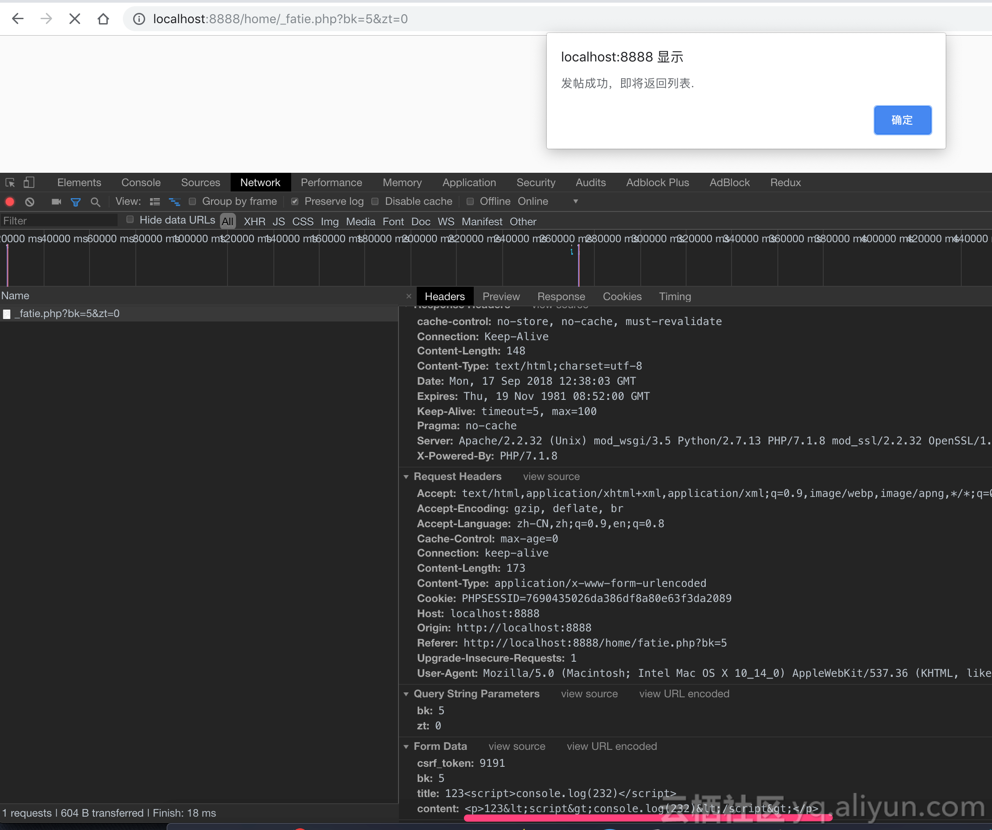
Task: Filter requests by All type
Action: [228, 221]
